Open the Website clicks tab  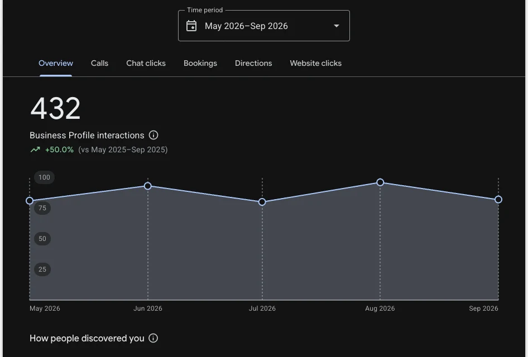(x=315, y=63)
